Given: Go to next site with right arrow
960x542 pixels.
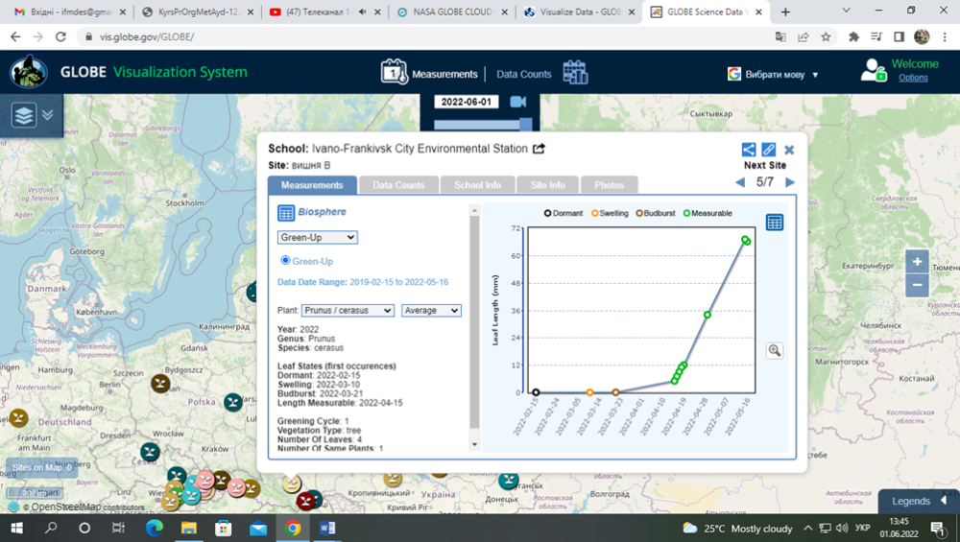Looking at the screenshot, I should pyautogui.click(x=790, y=182).
